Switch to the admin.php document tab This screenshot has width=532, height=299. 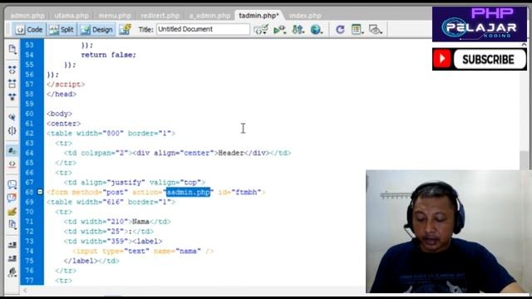point(27,16)
